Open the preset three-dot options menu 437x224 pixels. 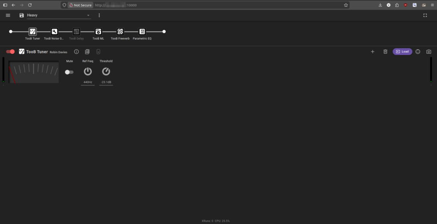pyautogui.click(x=99, y=15)
